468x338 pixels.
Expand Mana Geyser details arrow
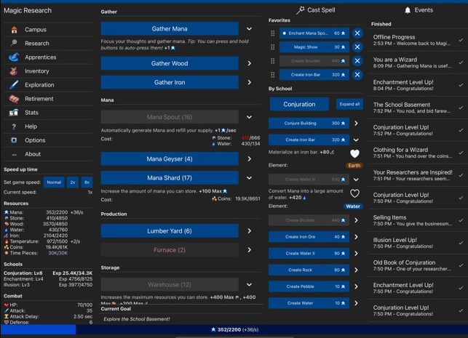click(249, 159)
